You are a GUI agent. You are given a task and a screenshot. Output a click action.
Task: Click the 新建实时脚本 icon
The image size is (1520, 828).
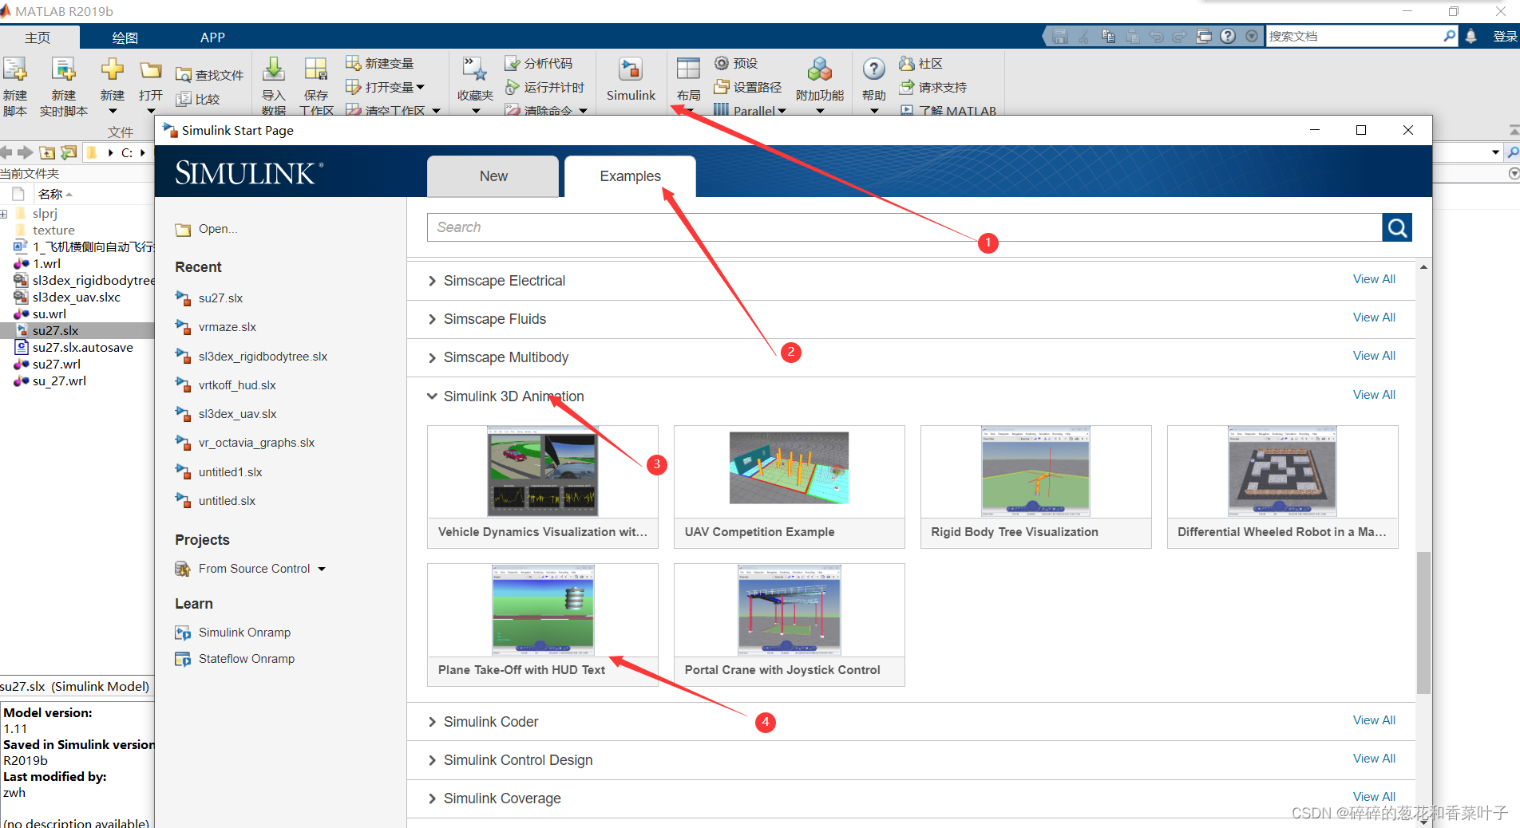coord(63,70)
